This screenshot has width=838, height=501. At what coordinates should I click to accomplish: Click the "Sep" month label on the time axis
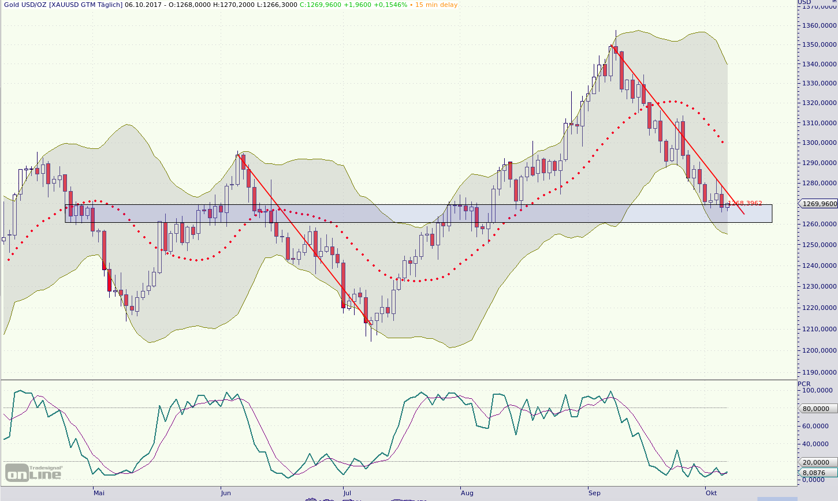click(x=595, y=493)
